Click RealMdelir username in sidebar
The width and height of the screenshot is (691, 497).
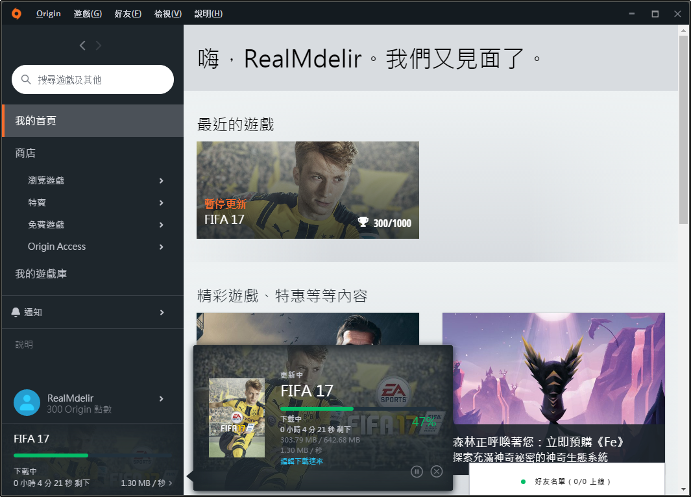click(x=71, y=398)
